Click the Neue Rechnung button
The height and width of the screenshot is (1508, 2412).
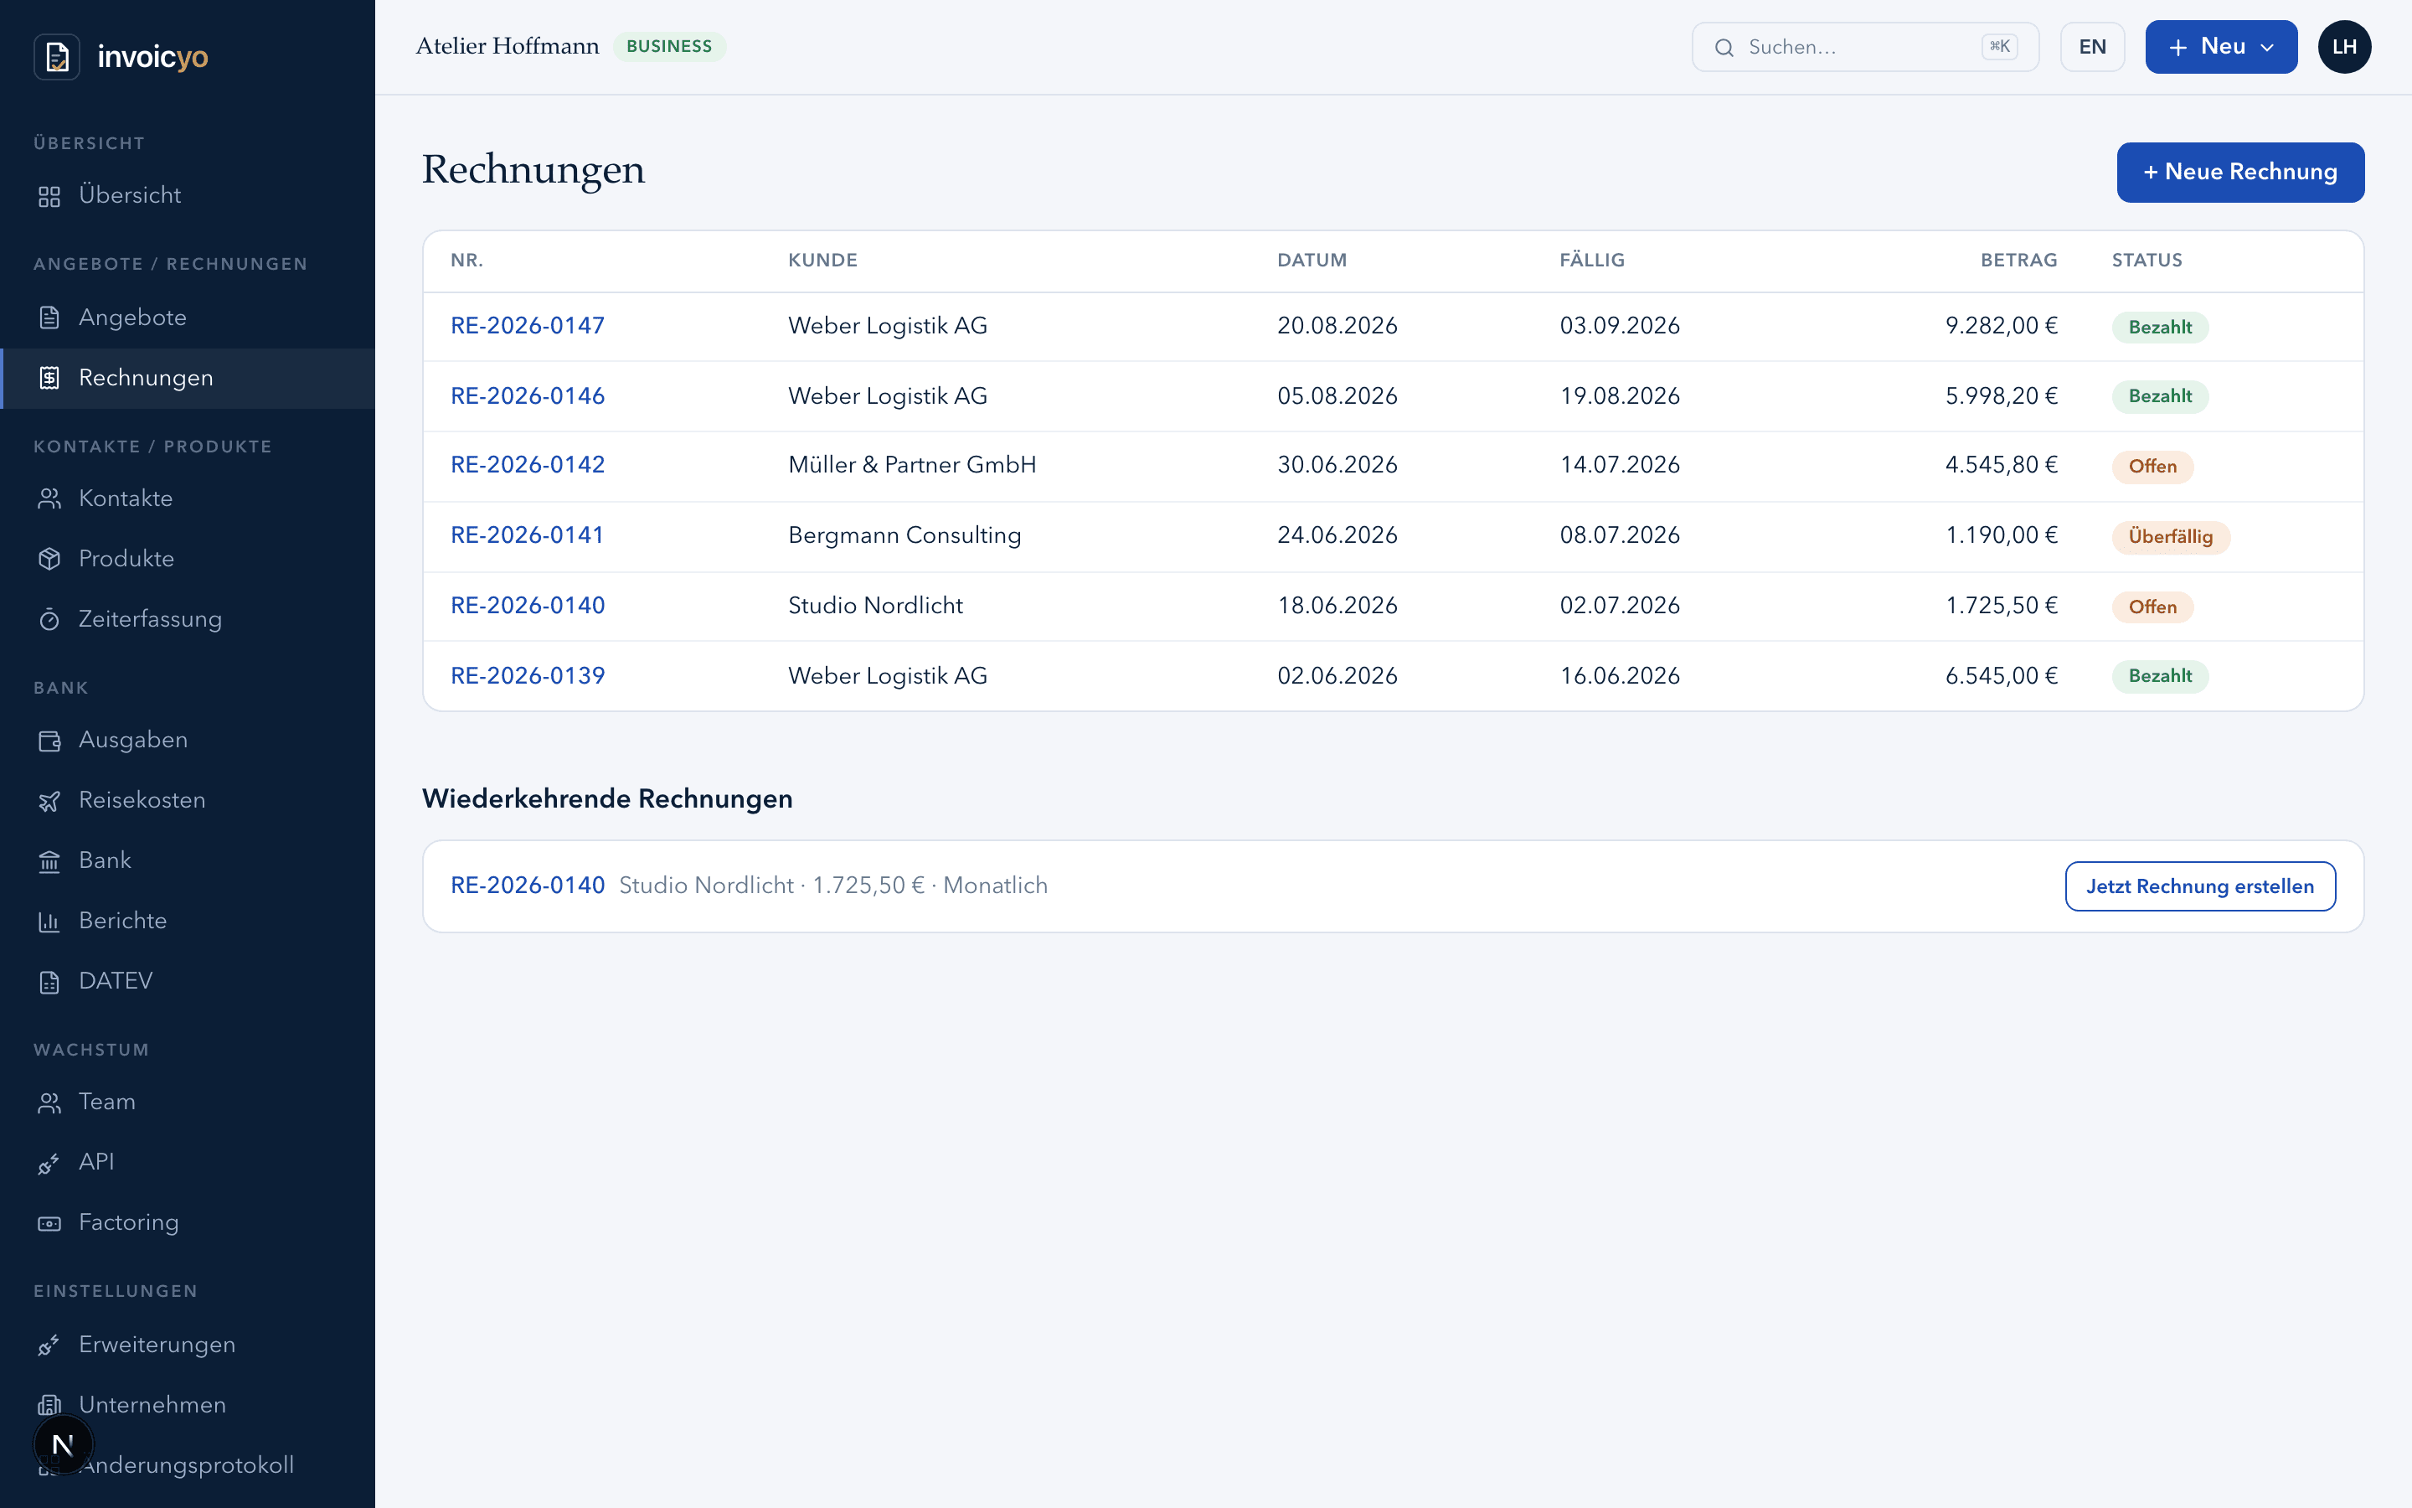click(2239, 172)
